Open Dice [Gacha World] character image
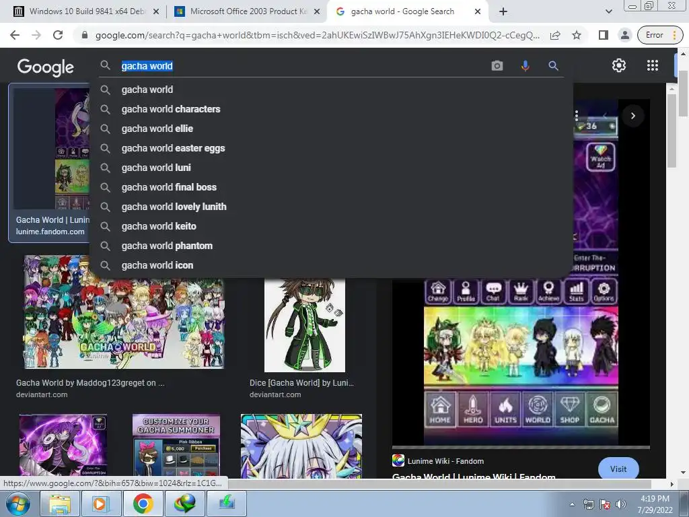Viewport: 689px width, 517px height. pos(305,325)
